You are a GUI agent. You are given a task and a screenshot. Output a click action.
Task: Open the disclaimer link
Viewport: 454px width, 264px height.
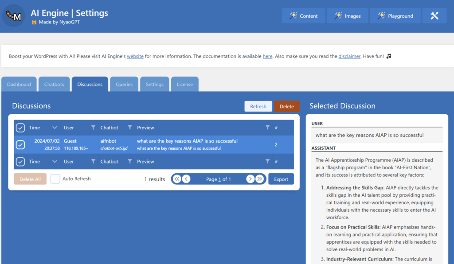[349, 56]
